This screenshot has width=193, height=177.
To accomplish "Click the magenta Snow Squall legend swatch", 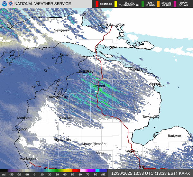I will click(175, 4).
